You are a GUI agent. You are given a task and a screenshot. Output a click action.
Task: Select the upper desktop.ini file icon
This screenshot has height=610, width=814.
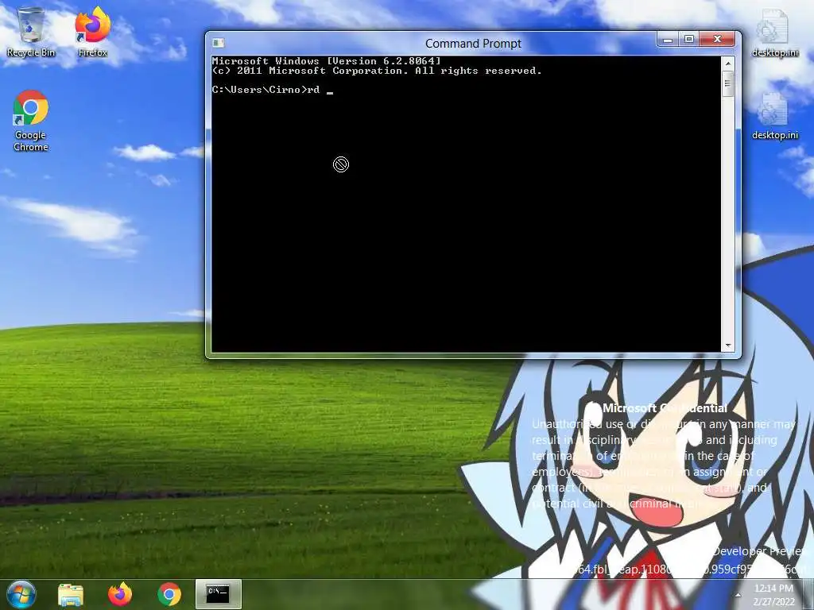coord(774,33)
